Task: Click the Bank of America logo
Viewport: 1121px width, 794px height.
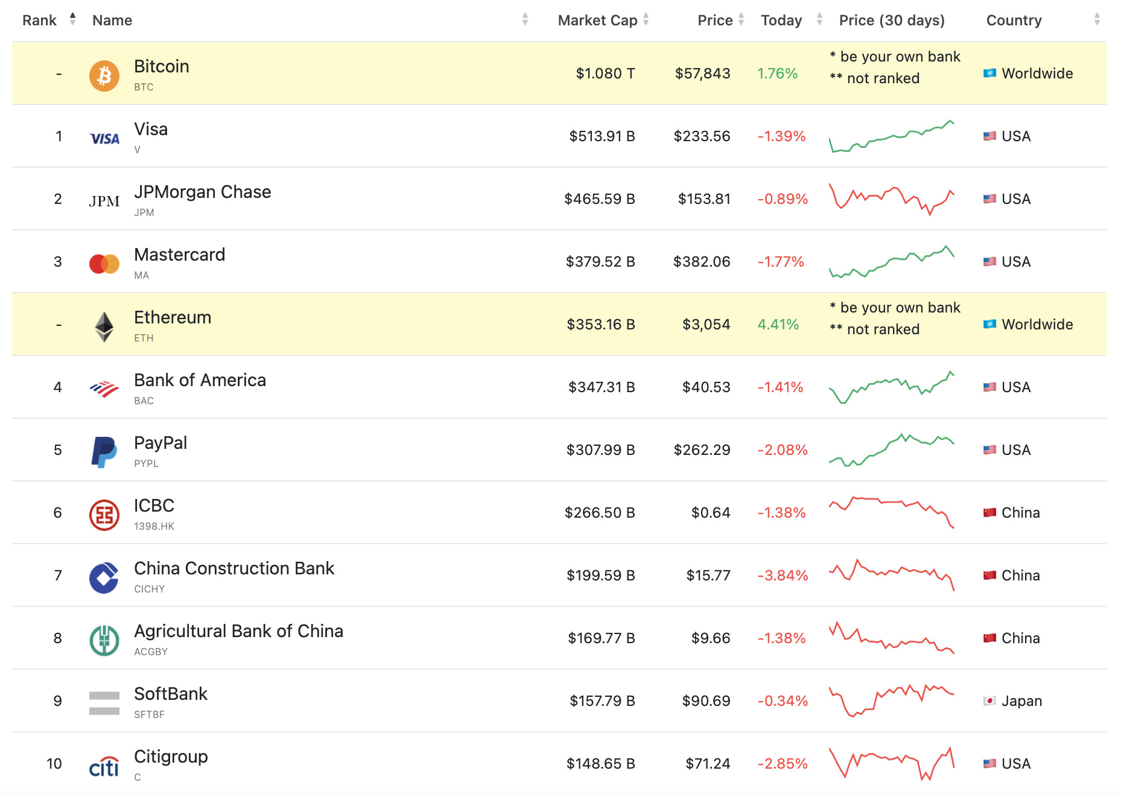Action: (x=104, y=389)
